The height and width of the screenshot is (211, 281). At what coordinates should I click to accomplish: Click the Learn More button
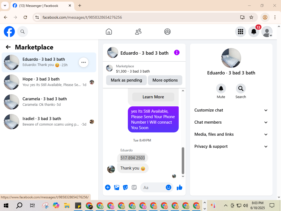click(x=153, y=97)
